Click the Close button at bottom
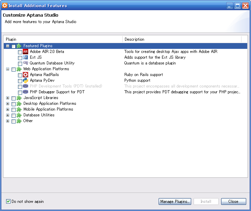This screenshot has width=251, height=211. (233, 202)
